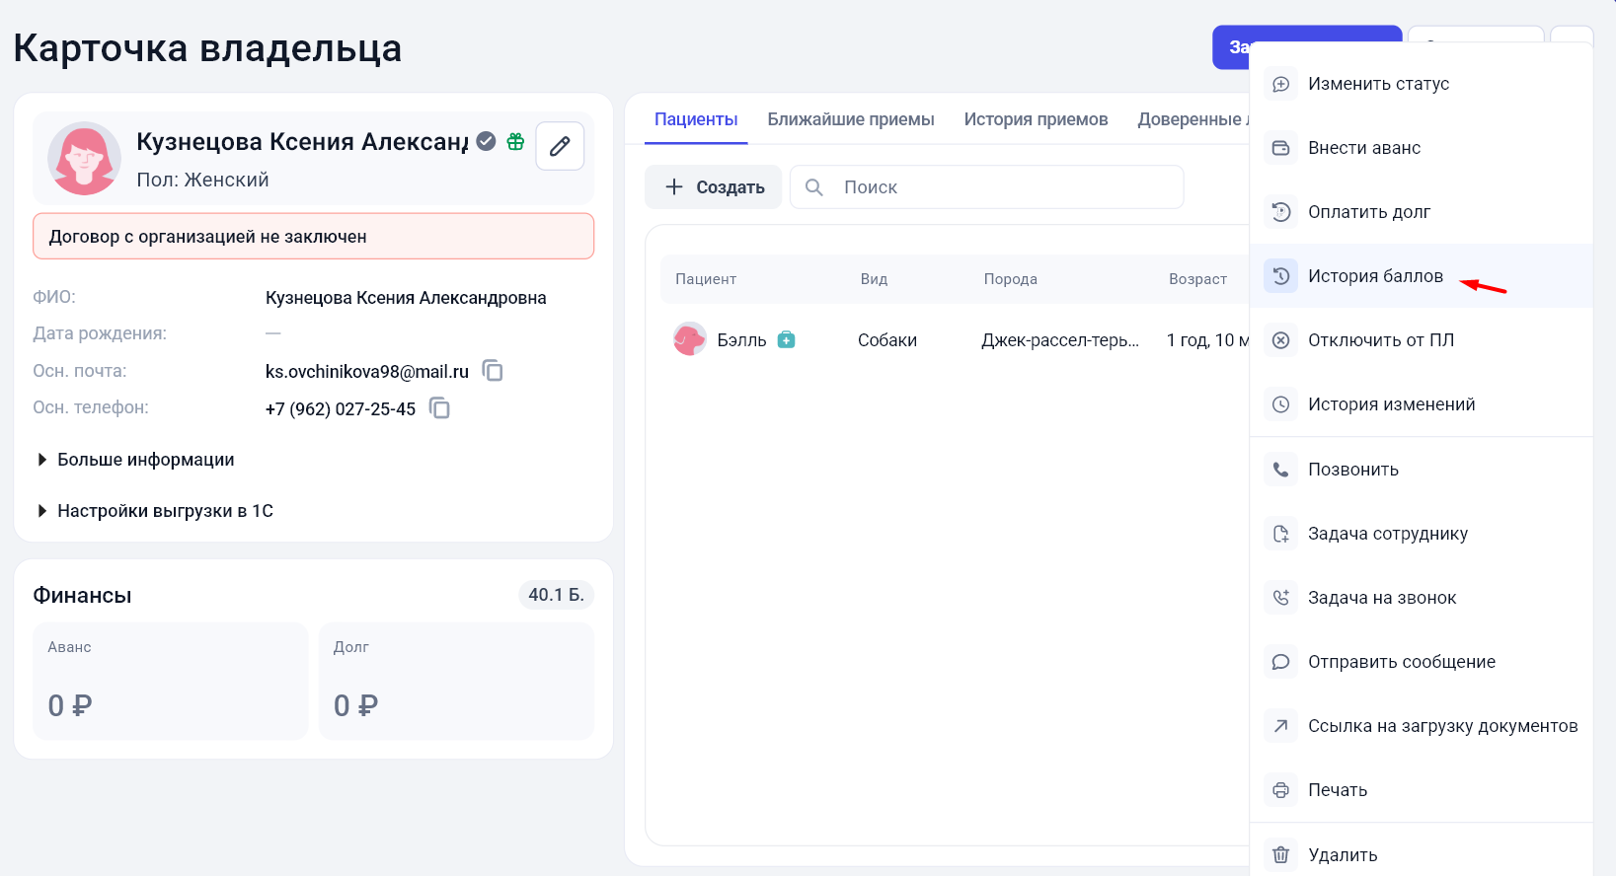
Task: Click the Создать button
Action: click(714, 187)
